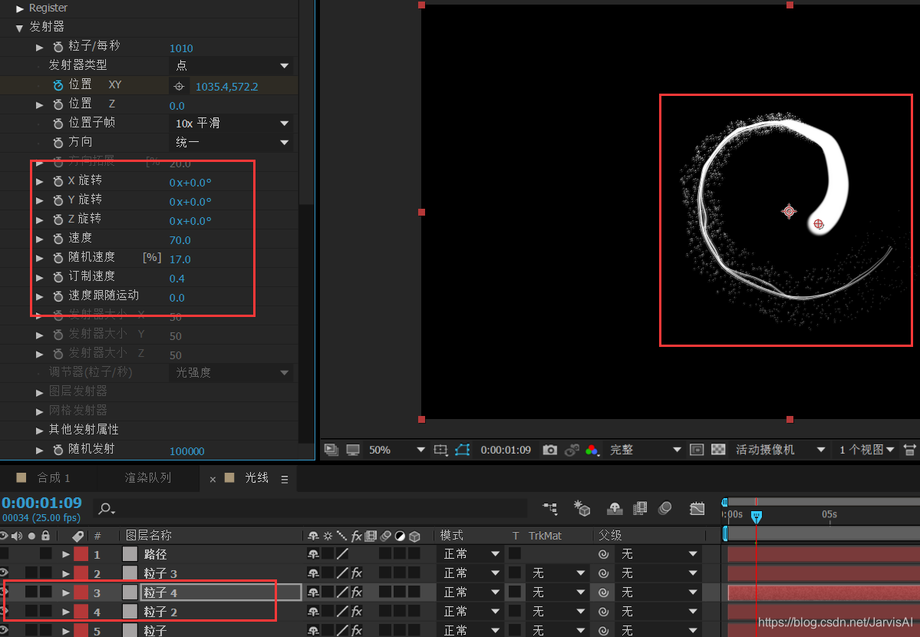This screenshot has height=637, width=920.
Task: Toggle lock box on 粒子 4 layer
Action: click(46, 592)
